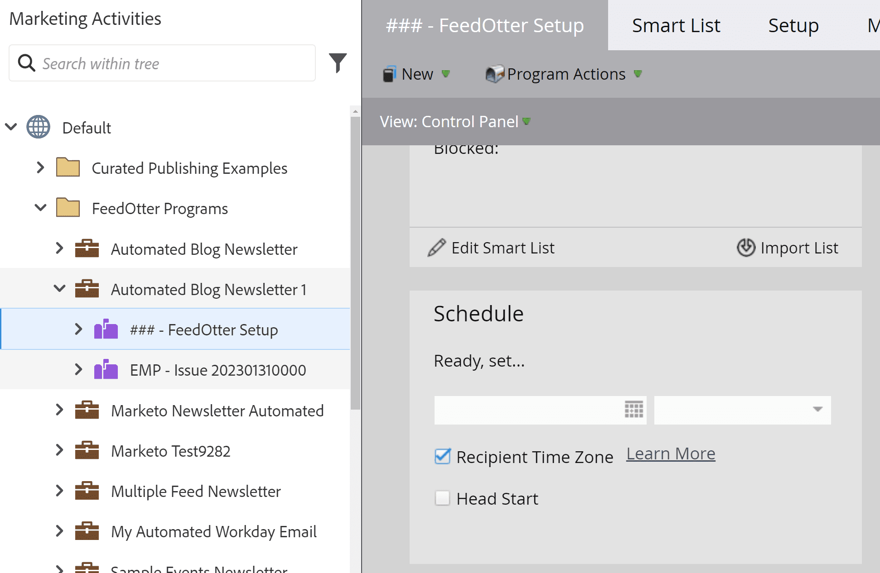Uncheck Recipient Time Zone
Viewport: 880px width, 573px height.
point(442,457)
